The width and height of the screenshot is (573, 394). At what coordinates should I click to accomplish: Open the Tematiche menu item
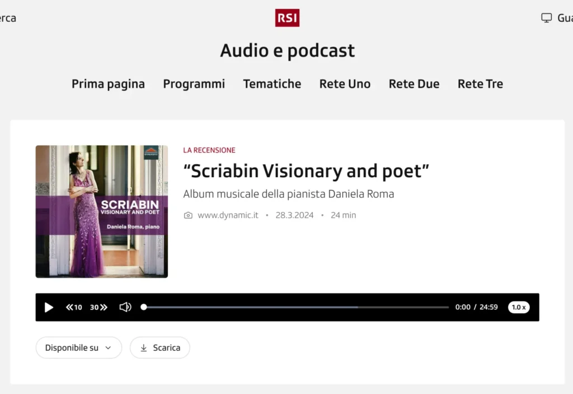coord(272,84)
